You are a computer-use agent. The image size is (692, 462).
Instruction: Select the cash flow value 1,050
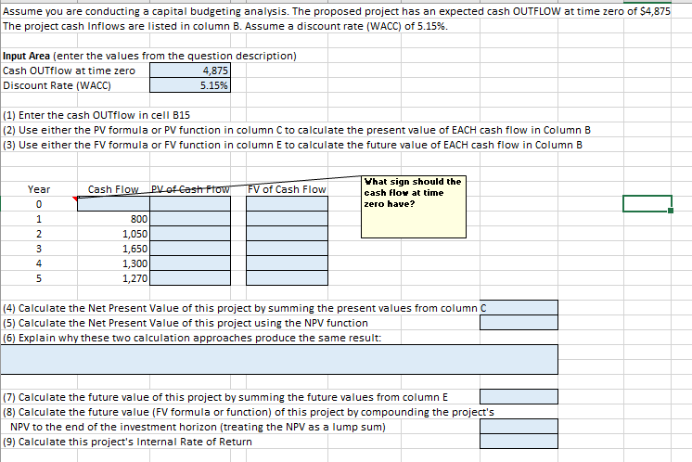point(113,234)
